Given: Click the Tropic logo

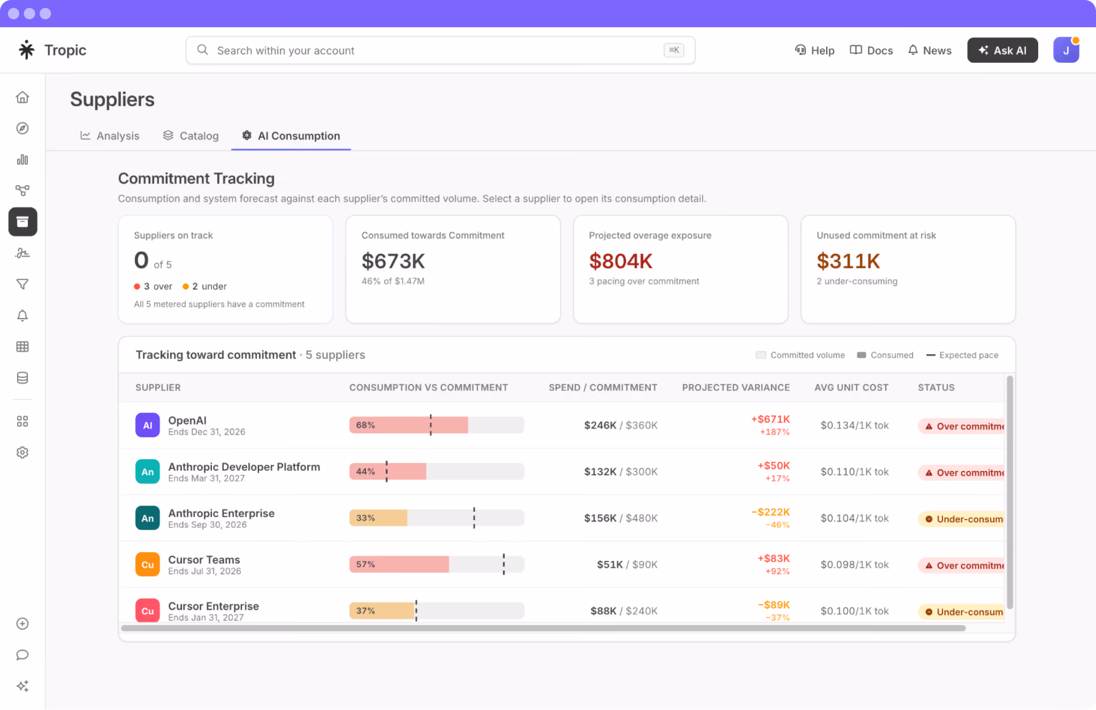Looking at the screenshot, I should [52, 50].
